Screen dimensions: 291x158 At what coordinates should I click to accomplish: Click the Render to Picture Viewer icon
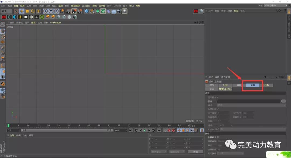74,11
